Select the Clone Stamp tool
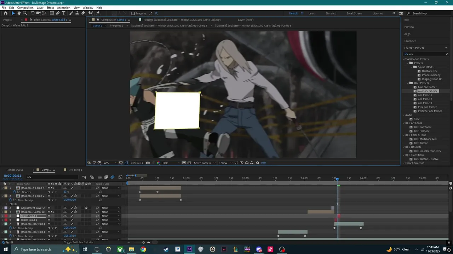The width and height of the screenshot is (453, 254). [77, 13]
